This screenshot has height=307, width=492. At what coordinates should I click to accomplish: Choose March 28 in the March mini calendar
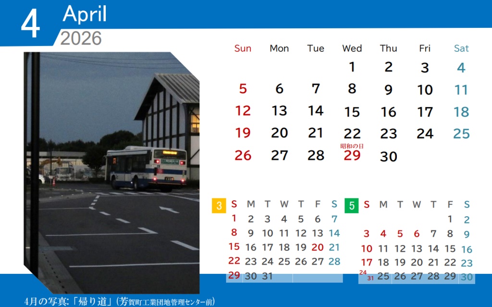(x=334, y=261)
